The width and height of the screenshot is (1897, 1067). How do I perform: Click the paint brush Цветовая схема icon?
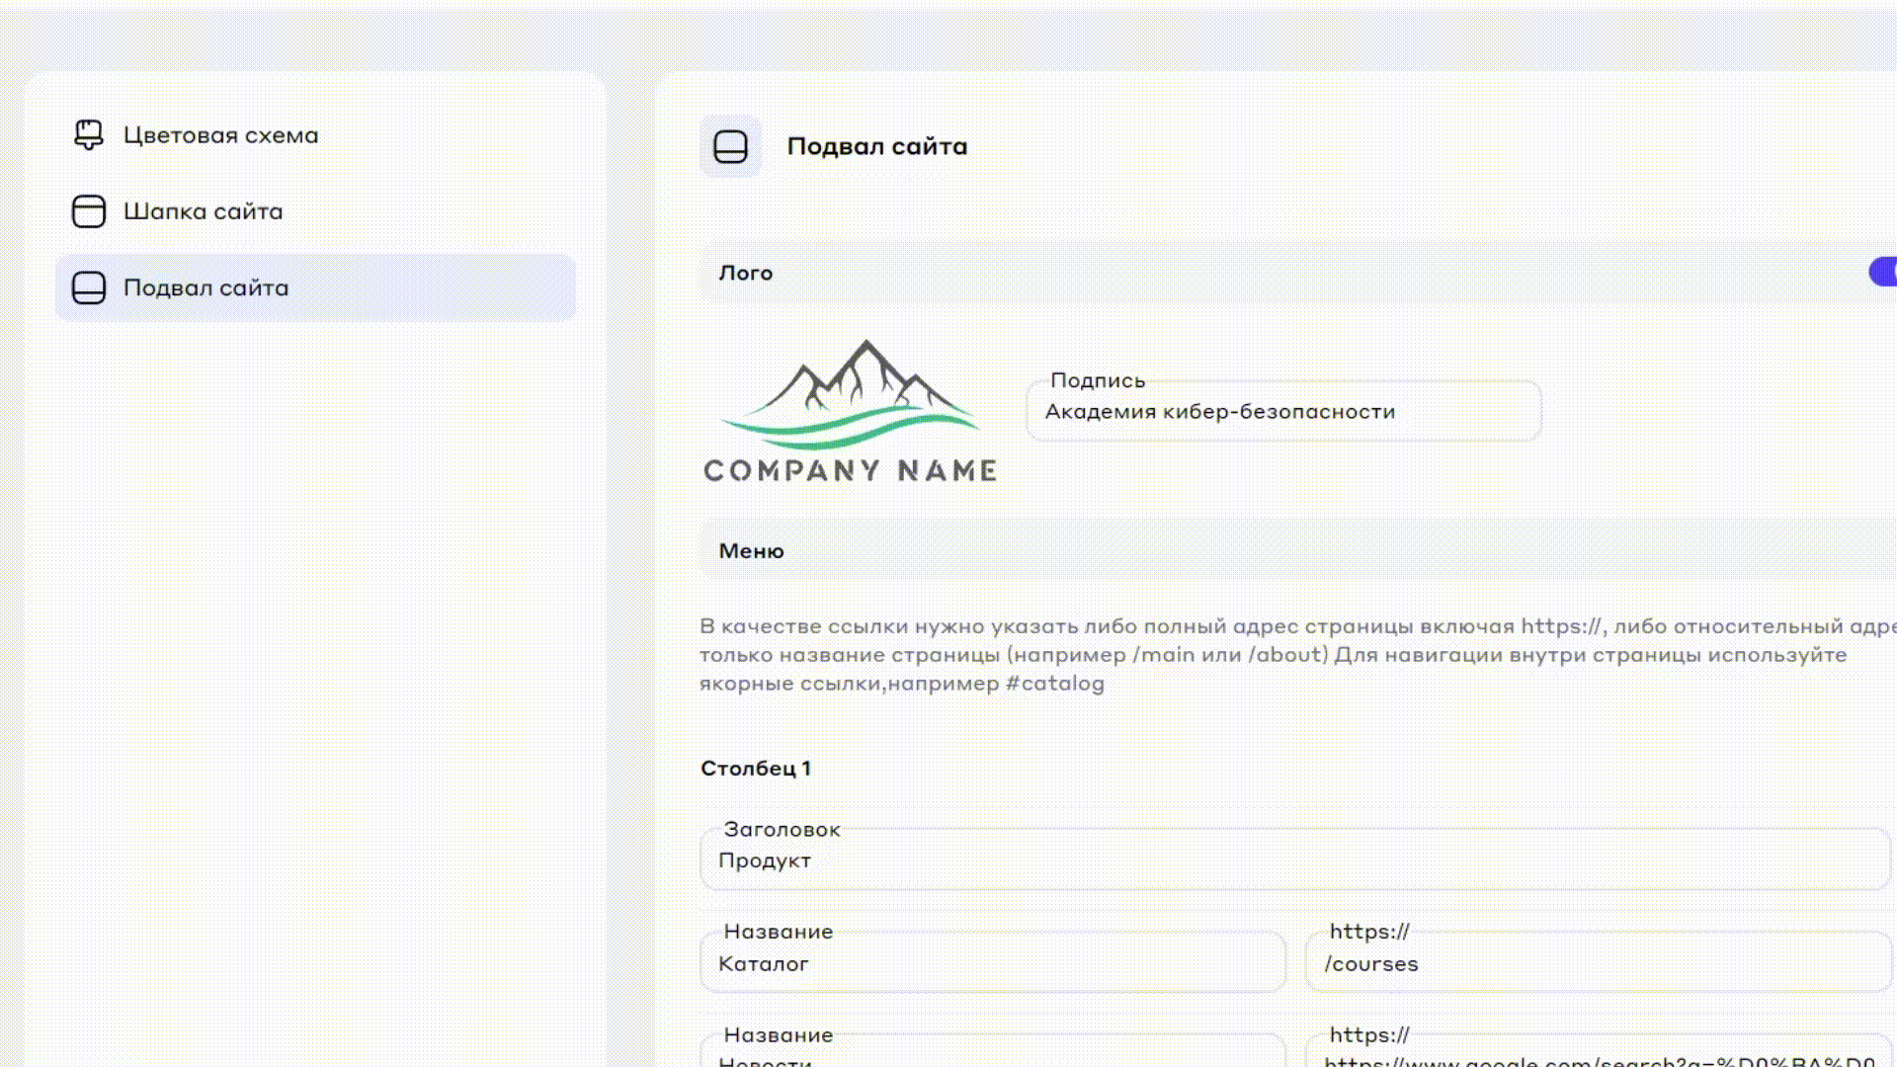[x=89, y=134]
